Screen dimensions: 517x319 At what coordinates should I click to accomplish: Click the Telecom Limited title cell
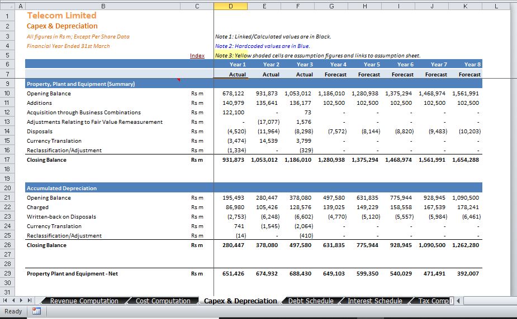point(61,16)
